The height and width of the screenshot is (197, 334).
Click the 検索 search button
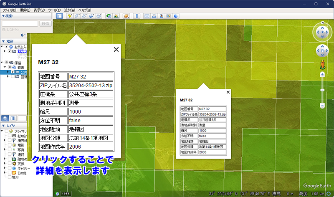(46, 24)
